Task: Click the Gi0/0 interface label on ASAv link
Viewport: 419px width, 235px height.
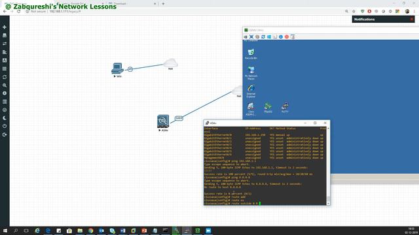Action: coord(179,118)
